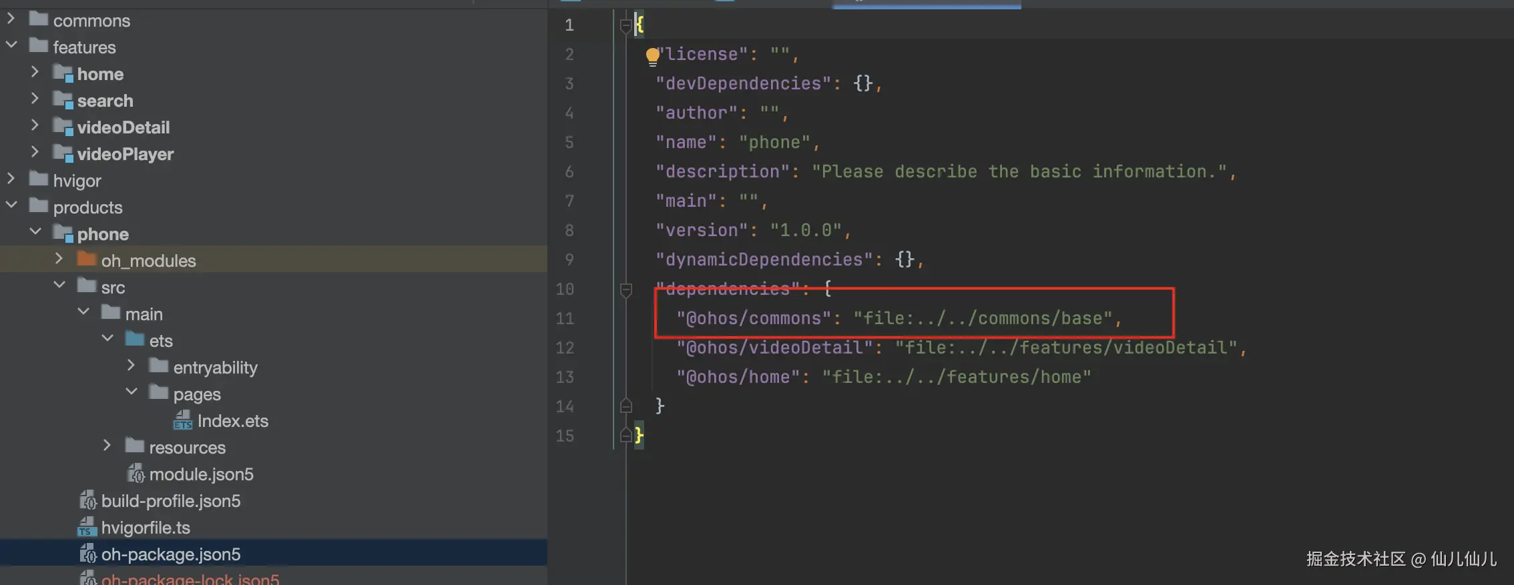This screenshot has height=585, width=1514.
Task: Expand the commons folder chevron
Action: coord(11,19)
